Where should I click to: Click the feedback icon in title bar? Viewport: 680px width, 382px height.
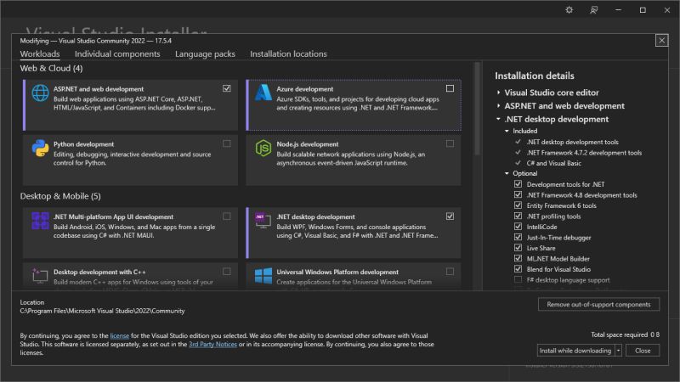click(593, 9)
